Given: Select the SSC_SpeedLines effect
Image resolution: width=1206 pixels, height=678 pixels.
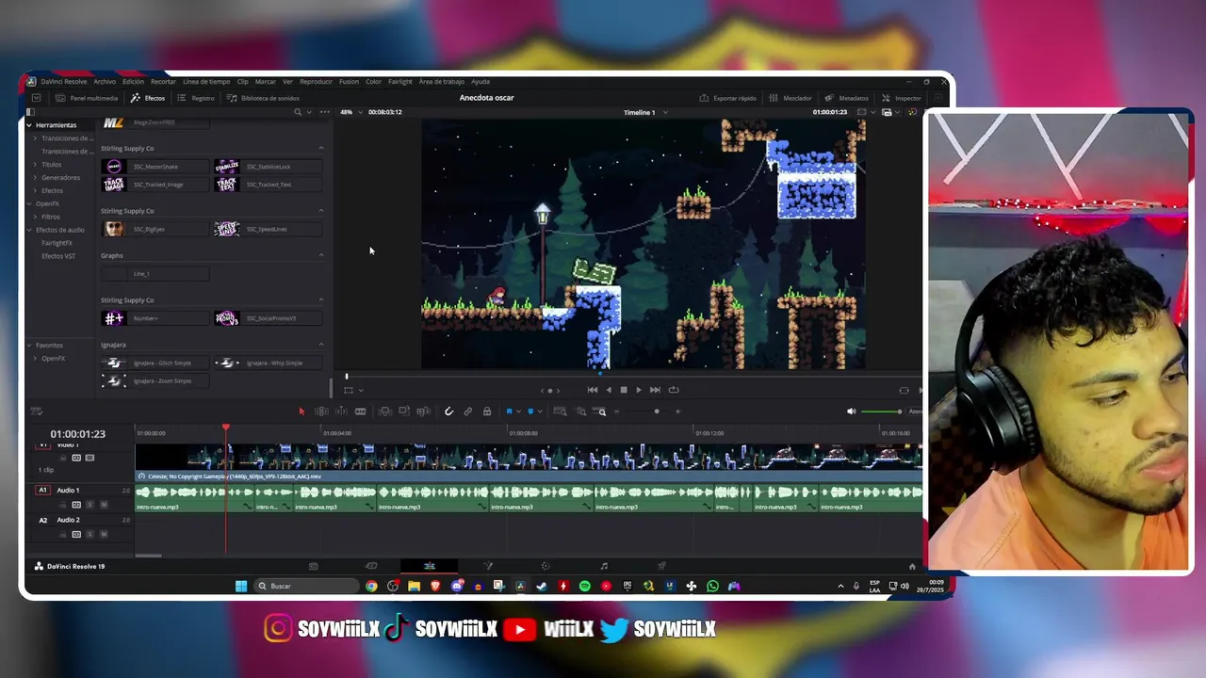Looking at the screenshot, I should pyautogui.click(x=268, y=229).
